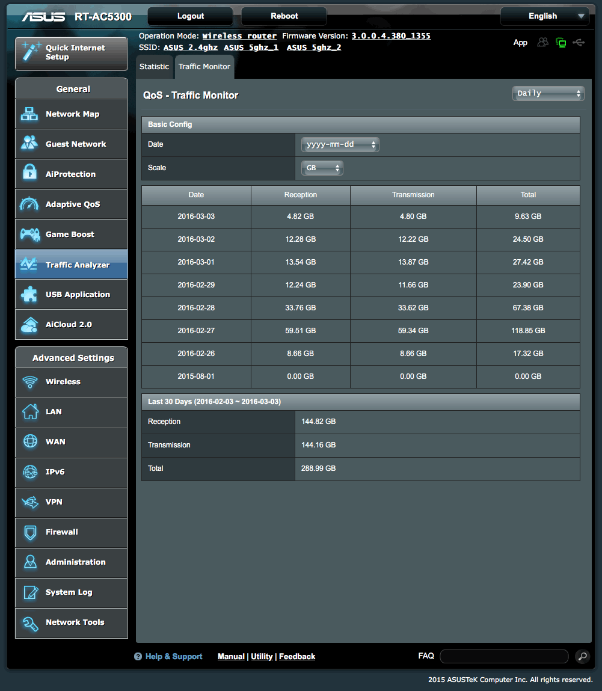
Task: Click inside the FAQ search field
Action: click(504, 656)
